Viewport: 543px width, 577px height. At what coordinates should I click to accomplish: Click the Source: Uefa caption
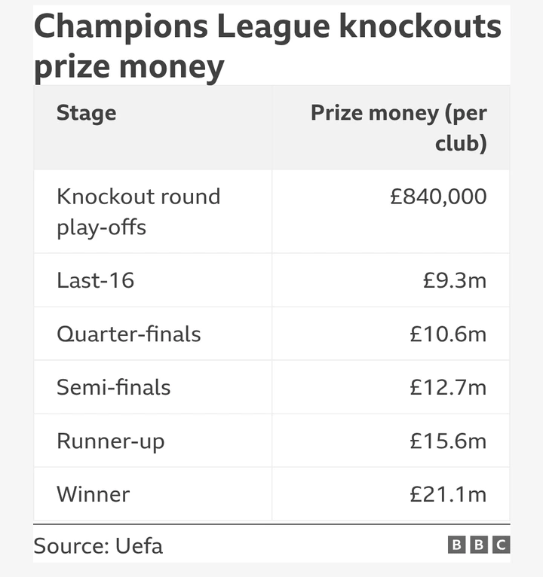(x=98, y=545)
